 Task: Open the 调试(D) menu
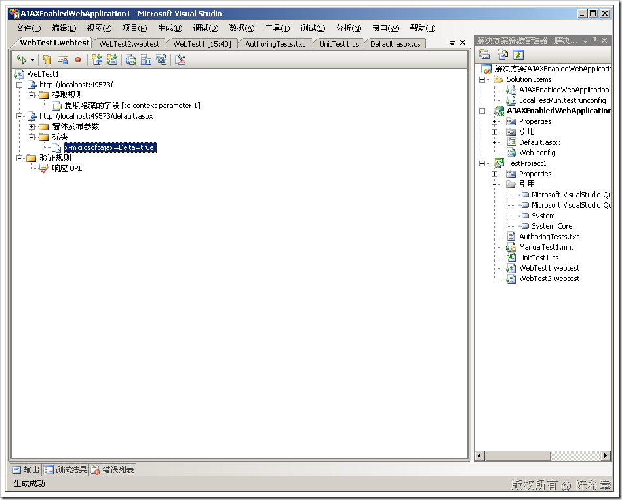coord(206,28)
